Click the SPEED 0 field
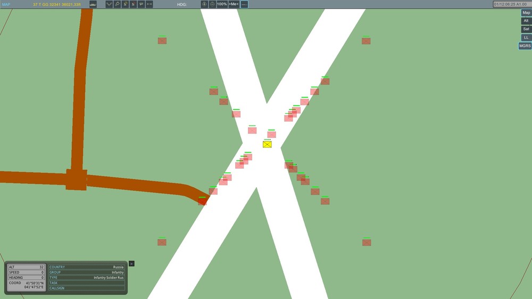 pyautogui.click(x=26, y=272)
